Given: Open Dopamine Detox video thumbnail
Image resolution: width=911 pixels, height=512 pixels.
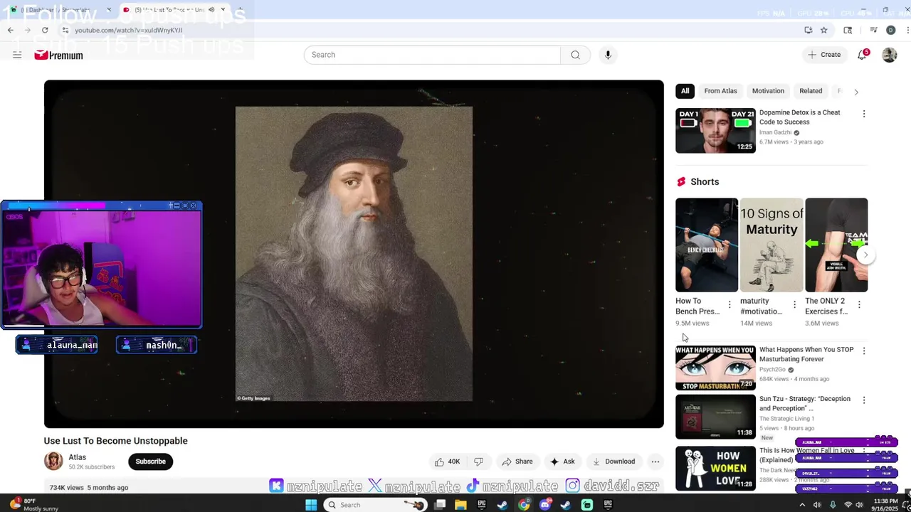Looking at the screenshot, I should pos(715,131).
